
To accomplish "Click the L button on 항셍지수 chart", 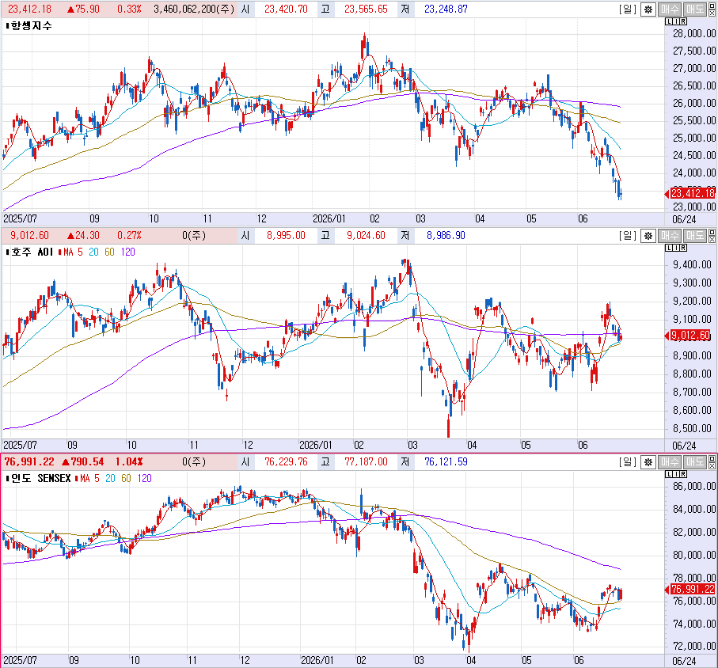I will 669,21.
